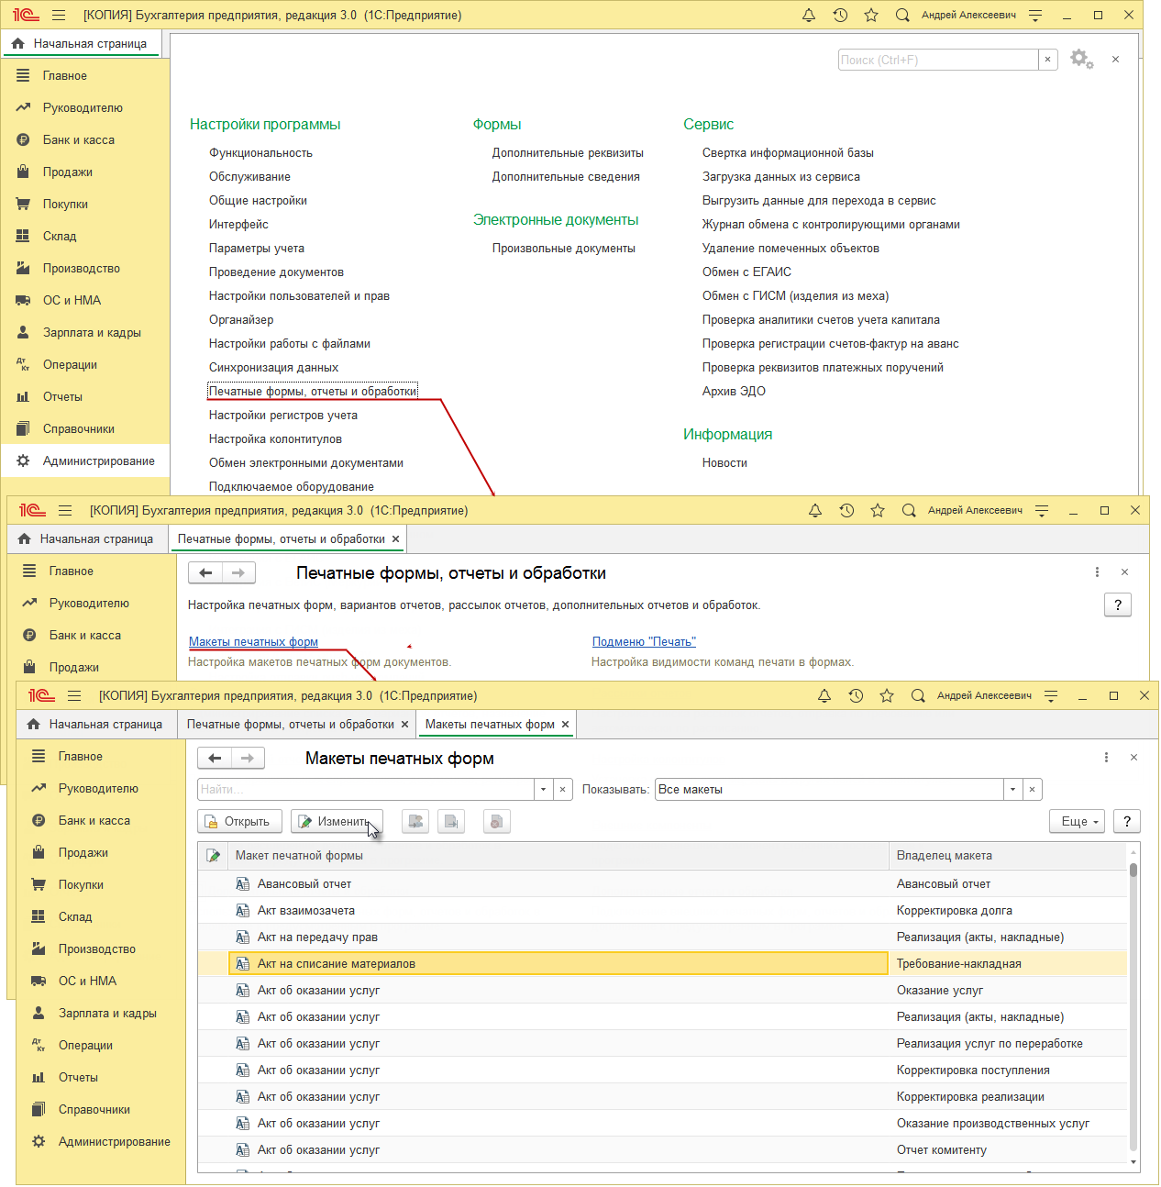Click into the Найти search field
The image size is (1161, 1187).
click(366, 789)
